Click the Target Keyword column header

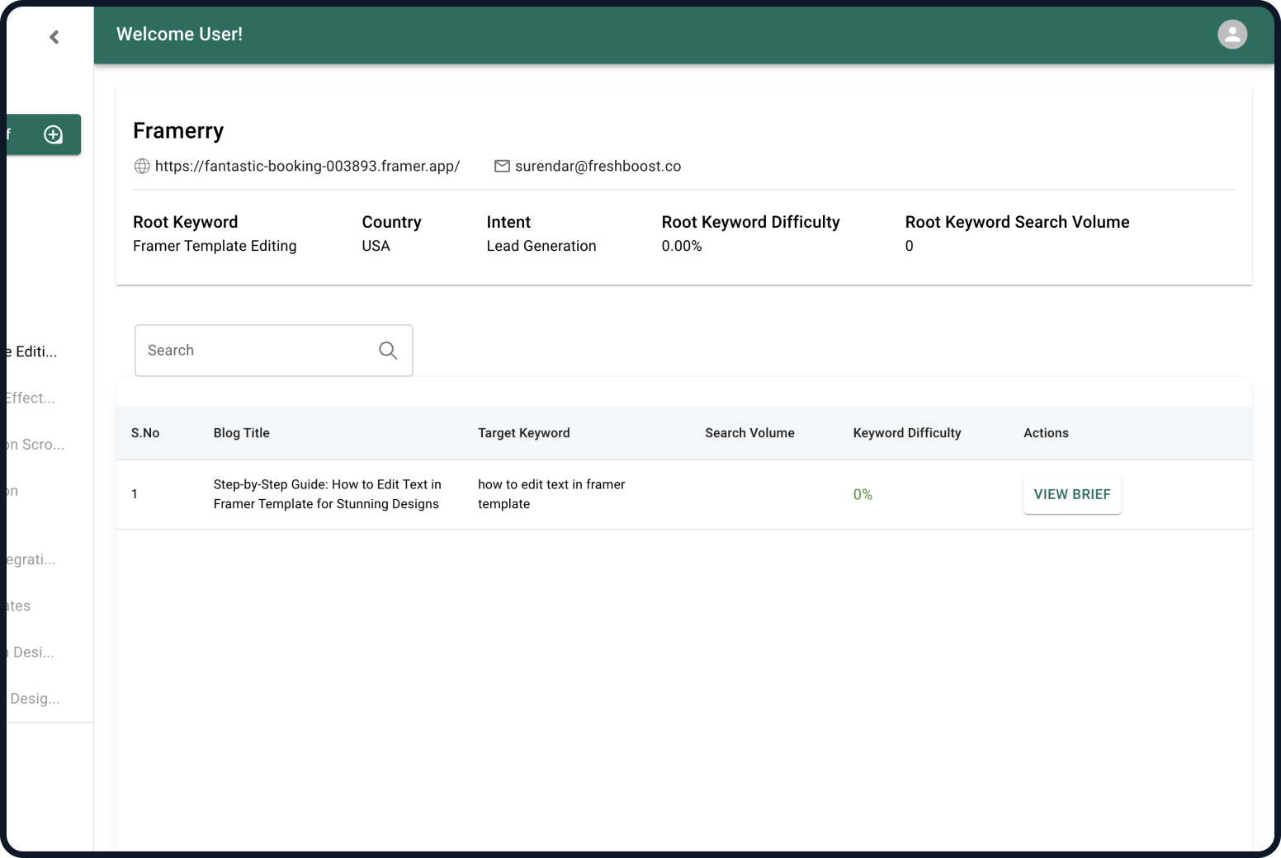pos(523,432)
